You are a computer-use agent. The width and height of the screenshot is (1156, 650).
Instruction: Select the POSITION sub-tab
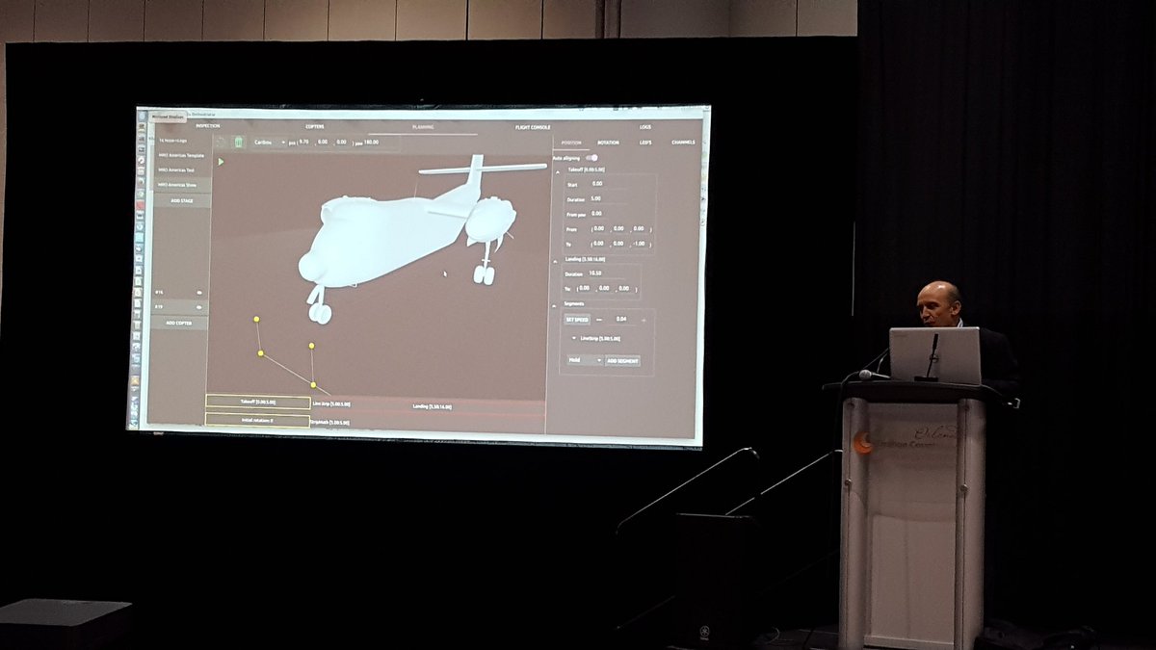pyautogui.click(x=571, y=143)
